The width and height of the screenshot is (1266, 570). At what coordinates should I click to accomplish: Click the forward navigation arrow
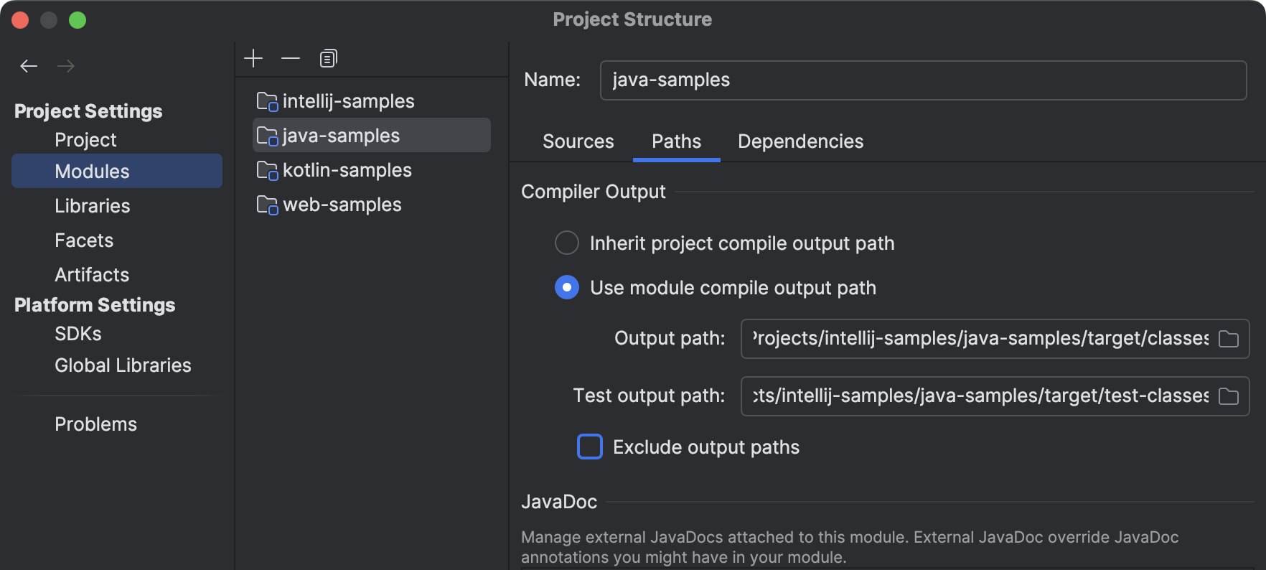(x=66, y=66)
